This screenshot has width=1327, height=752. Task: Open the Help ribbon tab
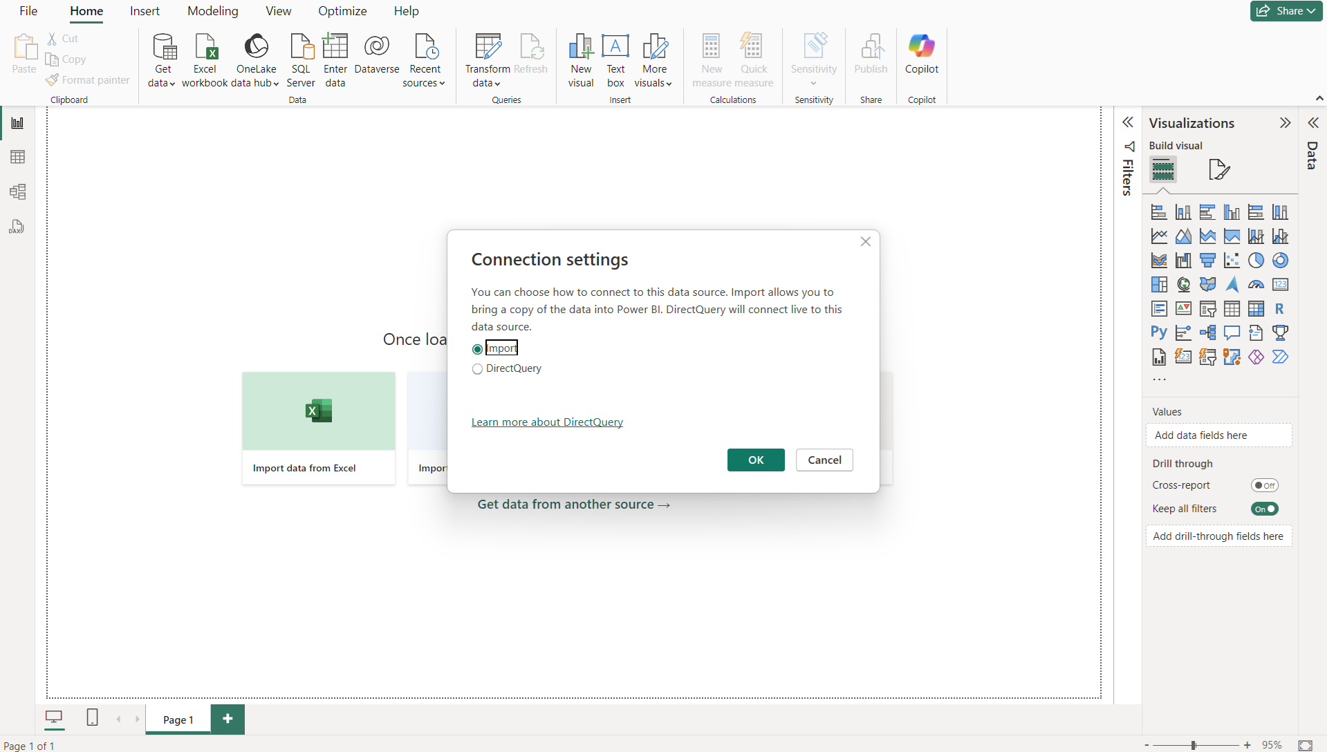click(406, 11)
